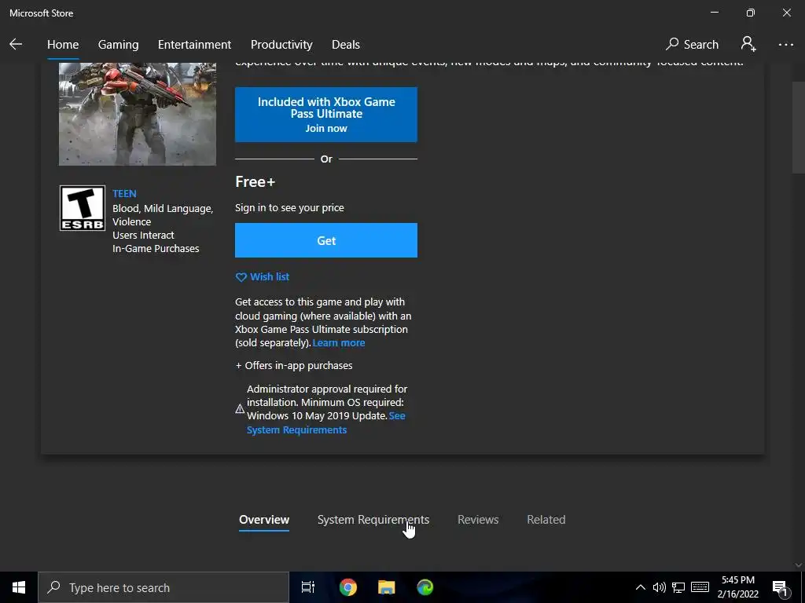Click the ESRB Teen rating badge
Viewport: 805px width, 603px height.
(82, 207)
